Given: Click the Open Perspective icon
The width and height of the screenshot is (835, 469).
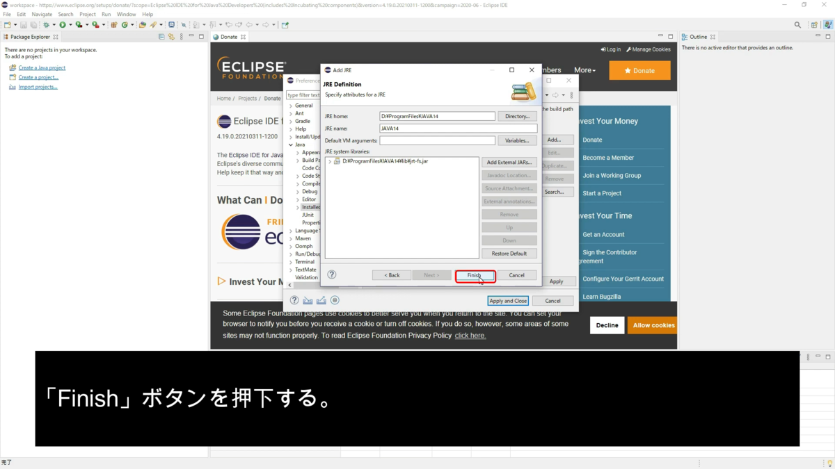Looking at the screenshot, I should point(814,25).
